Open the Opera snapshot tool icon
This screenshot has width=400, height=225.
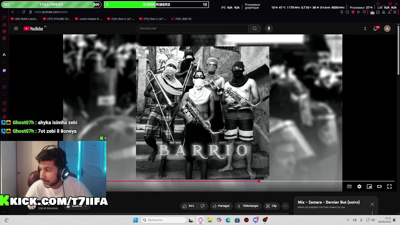click(x=347, y=12)
